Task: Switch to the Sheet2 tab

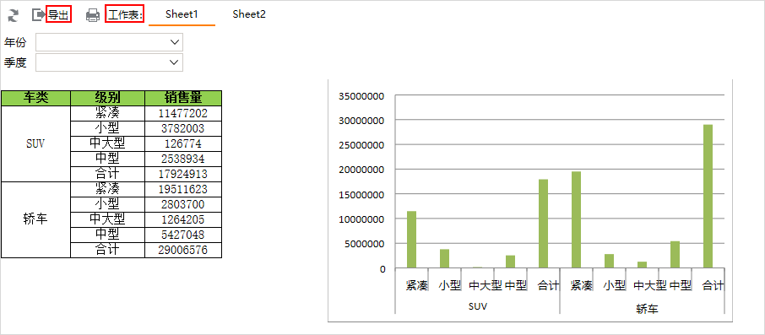Action: coord(249,14)
